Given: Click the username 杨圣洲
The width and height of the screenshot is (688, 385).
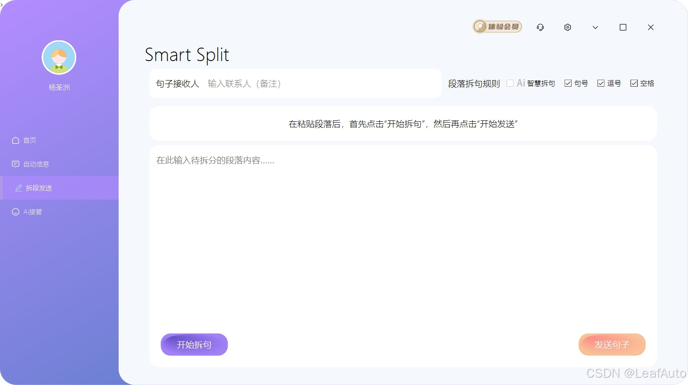Looking at the screenshot, I should 59,87.
